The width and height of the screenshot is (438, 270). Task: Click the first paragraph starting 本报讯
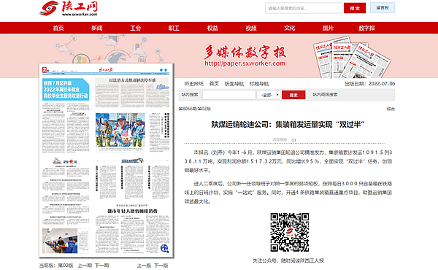[288, 161]
